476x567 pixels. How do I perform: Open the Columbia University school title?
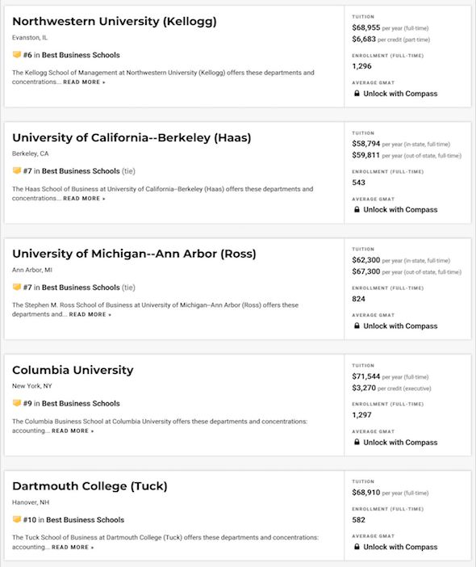[x=73, y=370]
